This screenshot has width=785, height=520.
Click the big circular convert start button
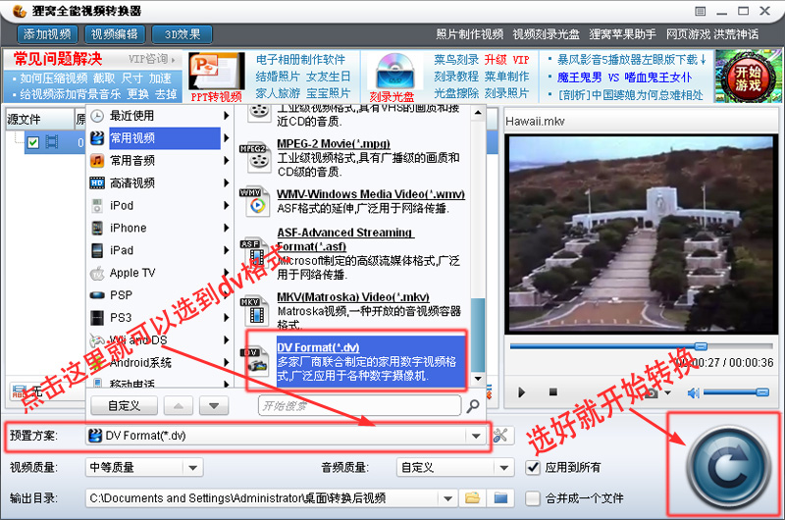[x=727, y=467]
